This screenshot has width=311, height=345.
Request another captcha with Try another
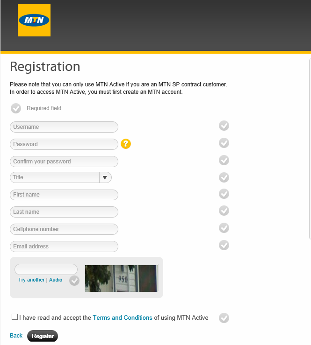point(31,280)
